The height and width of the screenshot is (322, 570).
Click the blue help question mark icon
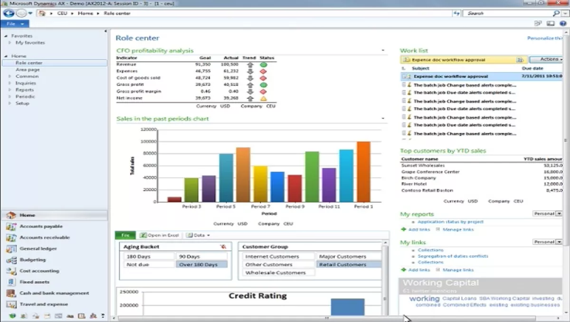[x=563, y=23]
